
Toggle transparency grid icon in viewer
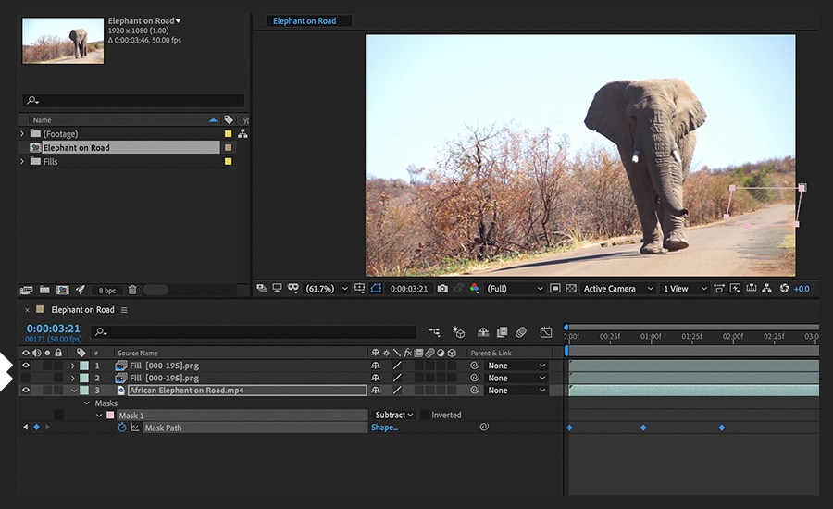(x=570, y=289)
